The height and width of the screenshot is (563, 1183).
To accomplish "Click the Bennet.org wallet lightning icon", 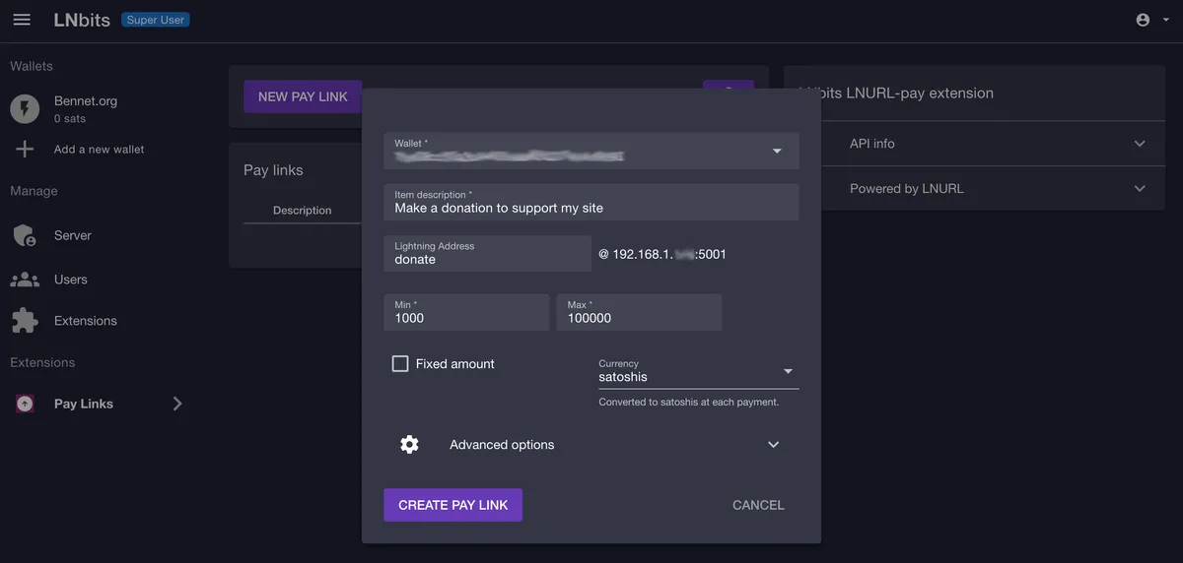I will tap(25, 108).
